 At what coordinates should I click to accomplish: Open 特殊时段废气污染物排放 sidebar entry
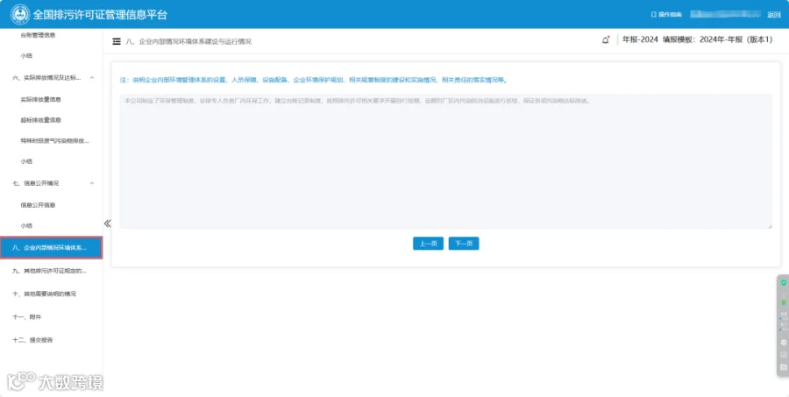coord(55,141)
